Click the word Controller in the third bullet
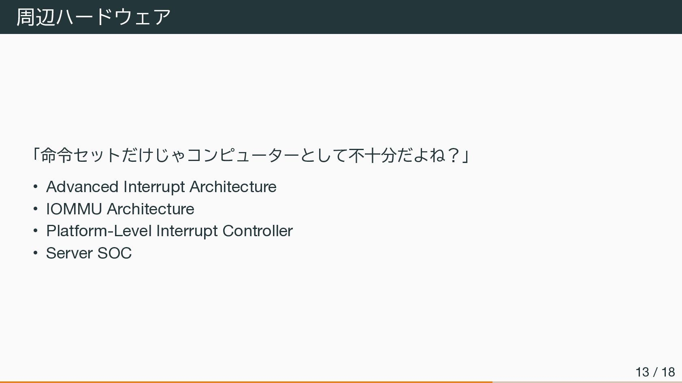Image resolution: width=682 pixels, height=383 pixels. 258,231
